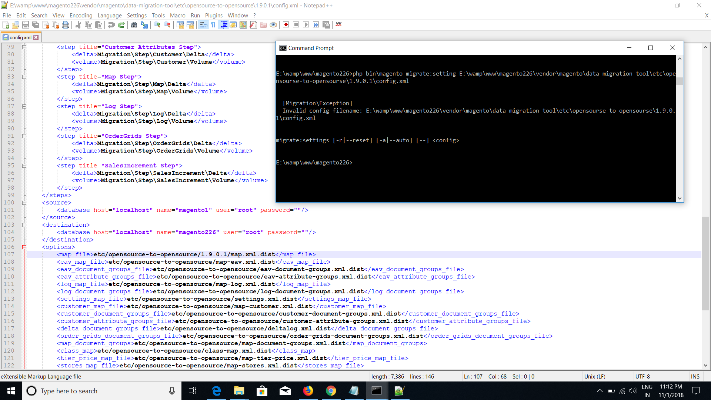This screenshot has height=400, width=711.
Task: Open Find with the binoculars icon
Action: [134, 25]
